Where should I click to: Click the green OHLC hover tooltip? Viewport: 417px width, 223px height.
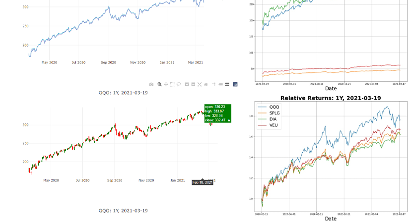(217, 113)
